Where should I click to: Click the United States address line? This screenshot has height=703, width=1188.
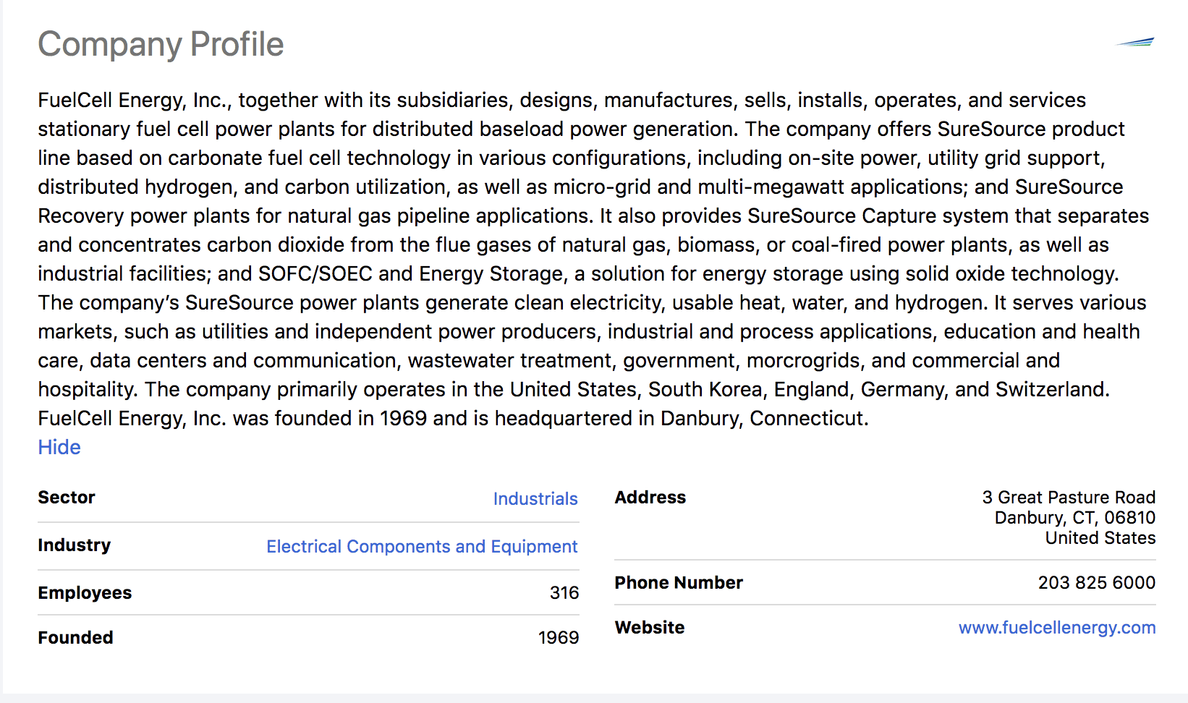pyautogui.click(x=1100, y=537)
